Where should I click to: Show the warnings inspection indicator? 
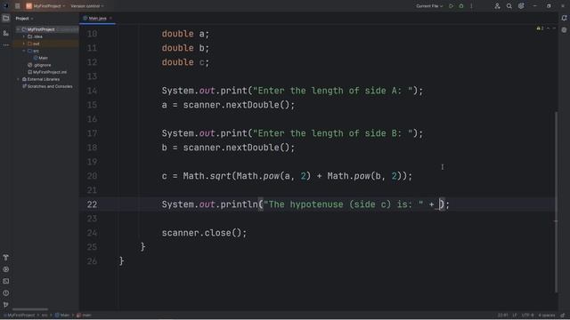[x=541, y=28]
